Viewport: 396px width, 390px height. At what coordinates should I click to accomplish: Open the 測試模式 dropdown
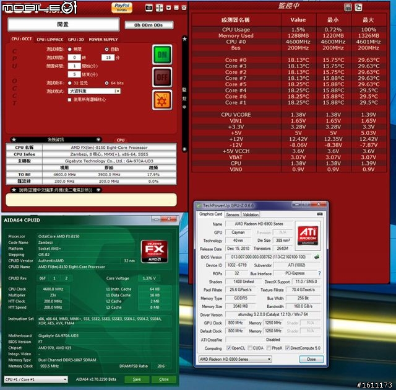coord(94,91)
